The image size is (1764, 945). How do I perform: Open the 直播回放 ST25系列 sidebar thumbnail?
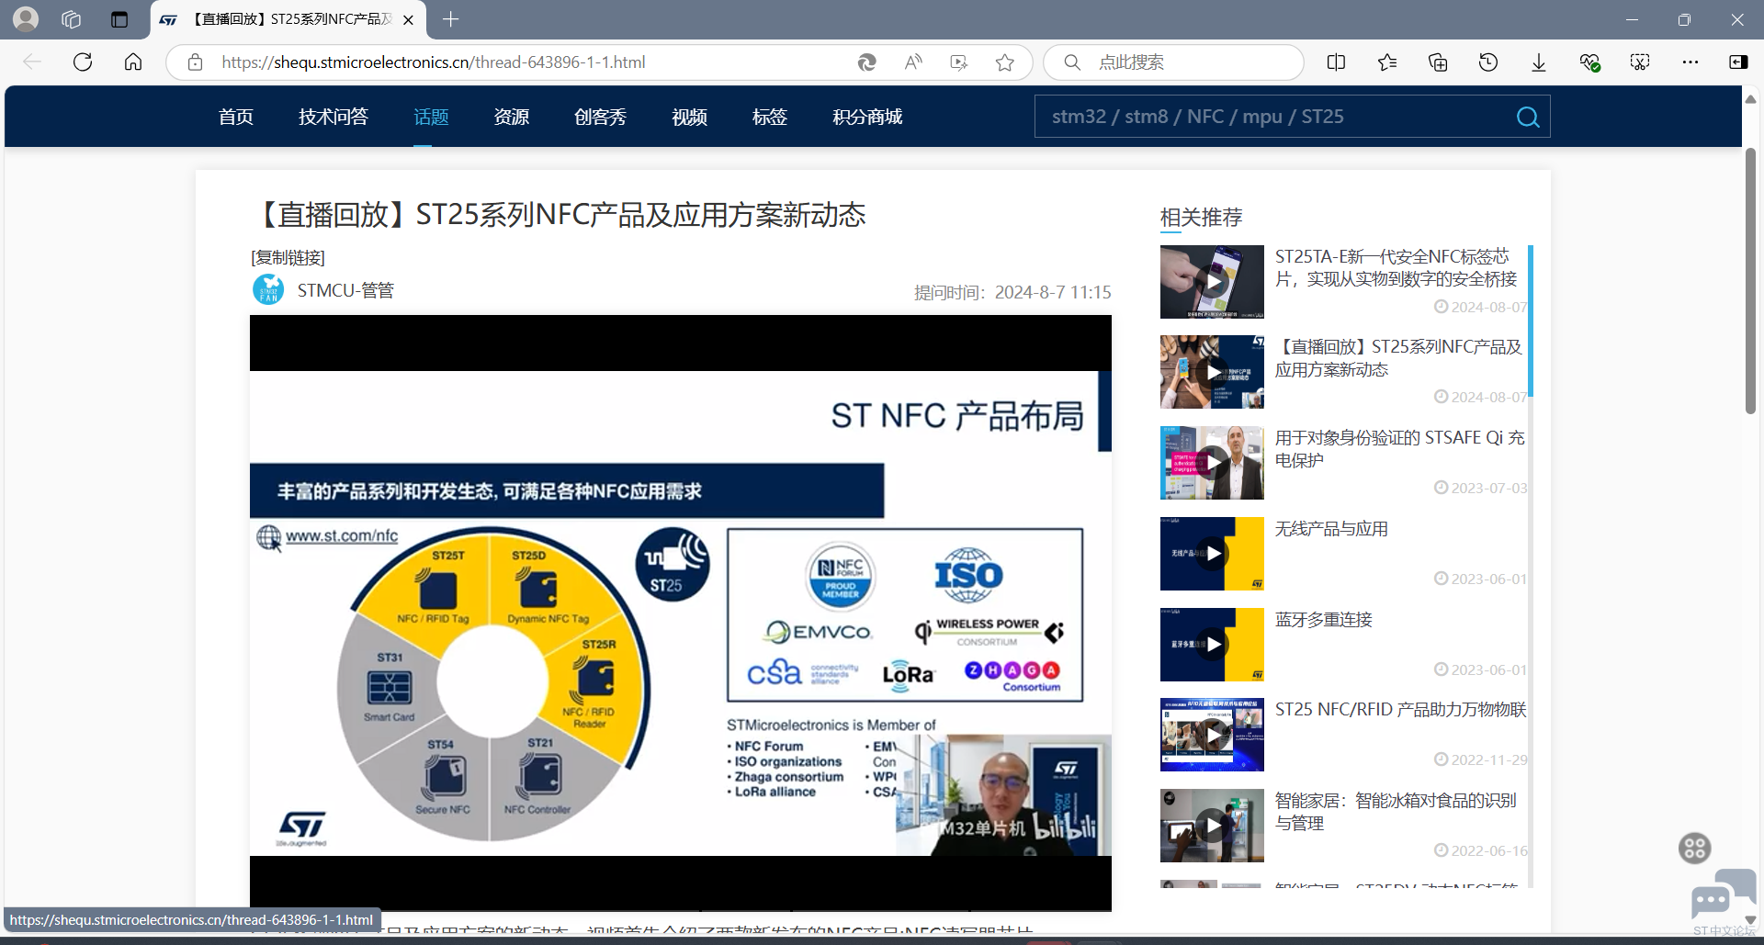(1212, 372)
